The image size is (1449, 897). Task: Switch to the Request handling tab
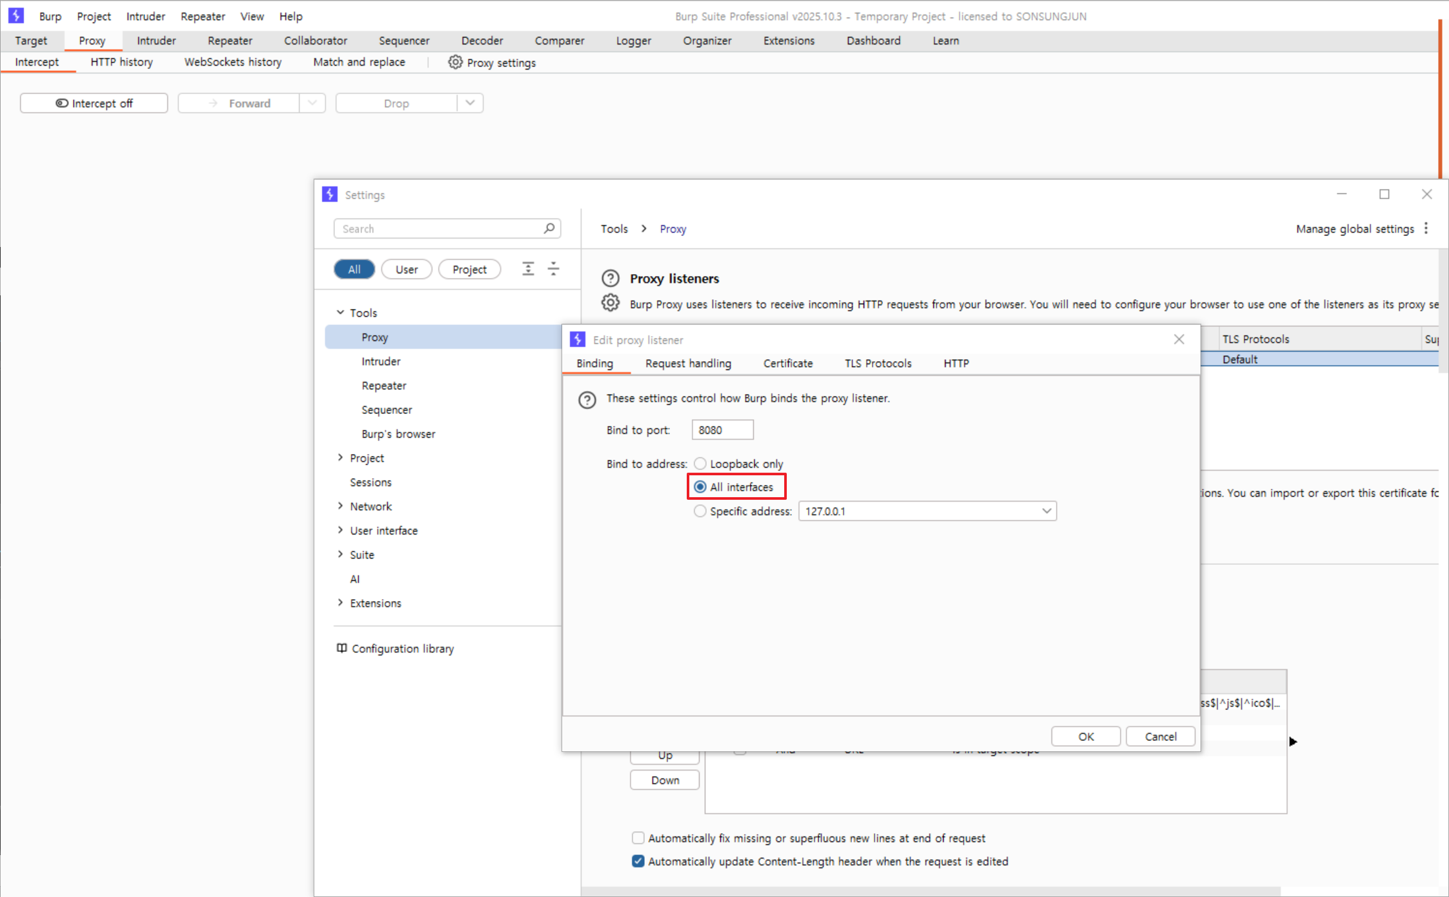click(688, 363)
